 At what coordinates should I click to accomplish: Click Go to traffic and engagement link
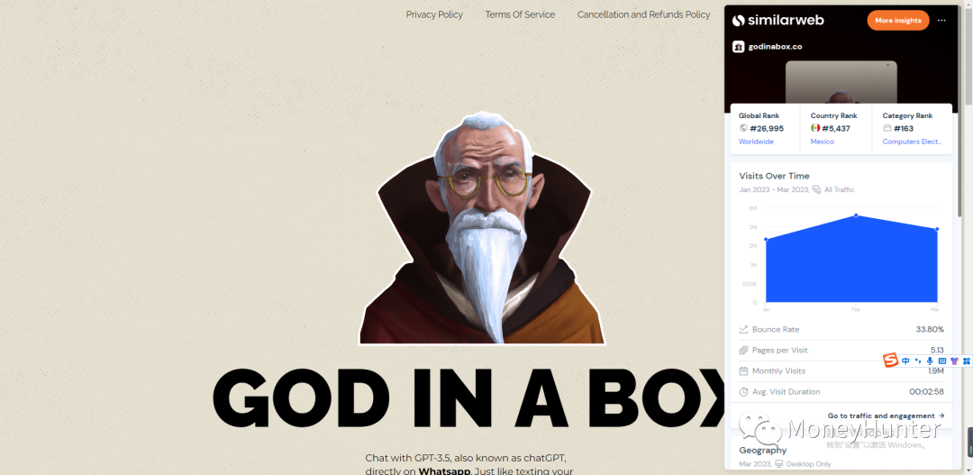coord(887,416)
